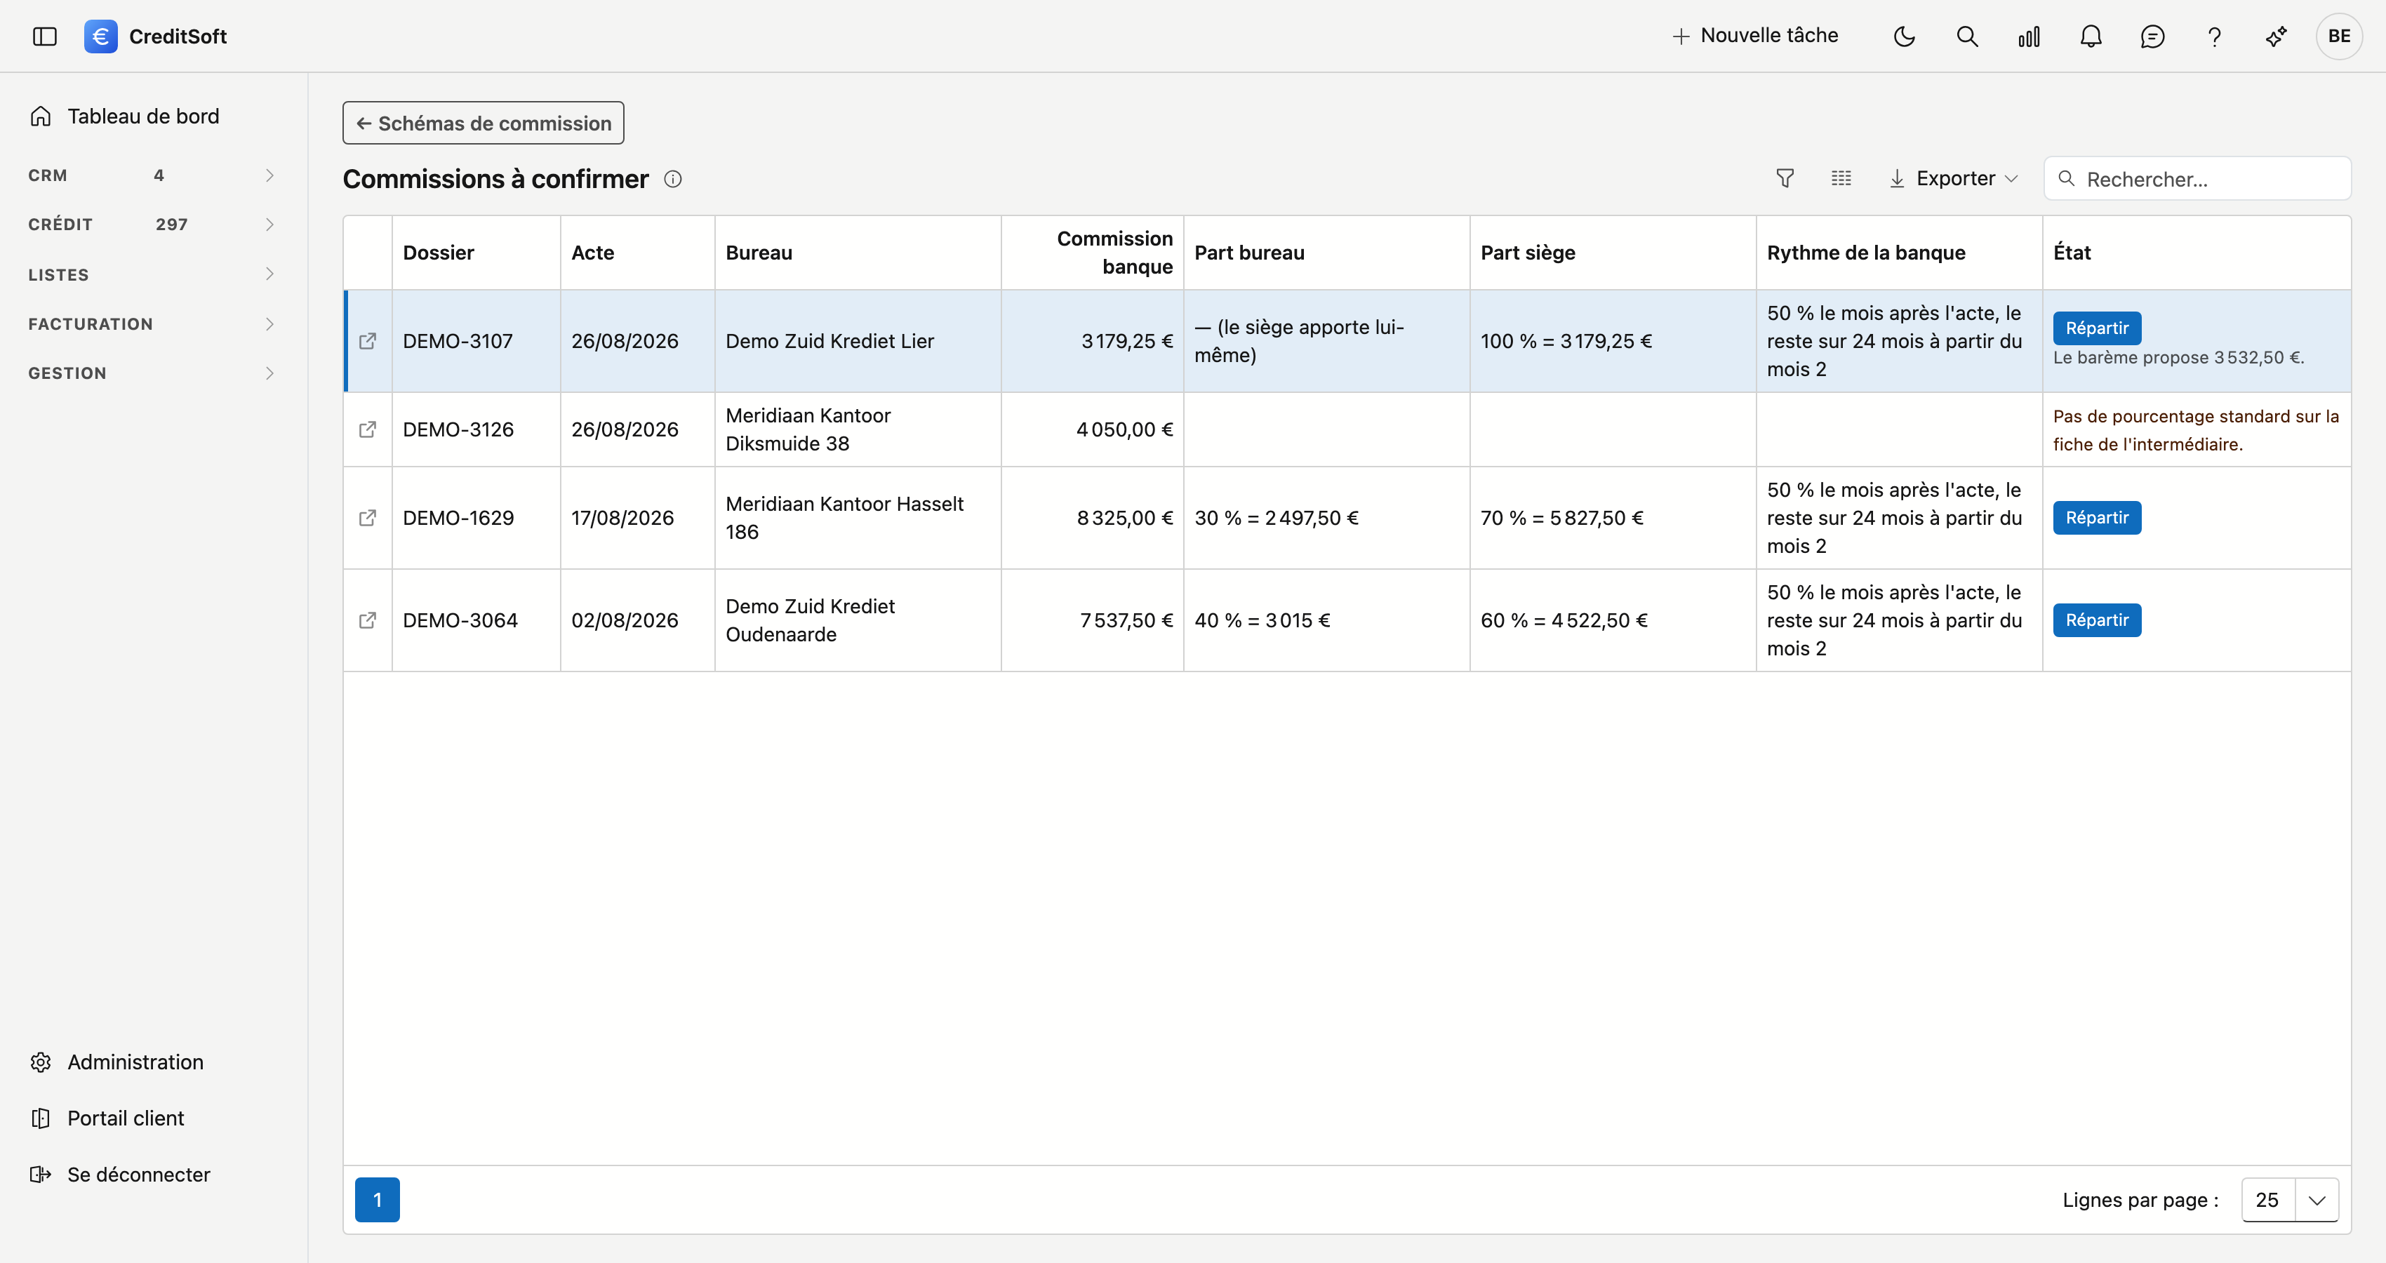
Task: Open dossier DEMO-3107 external link icon
Action: [x=368, y=341]
